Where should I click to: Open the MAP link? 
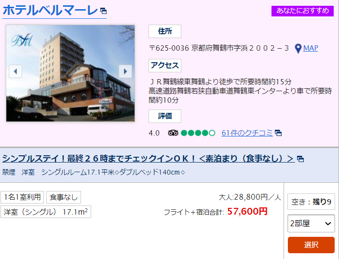coord(311,48)
